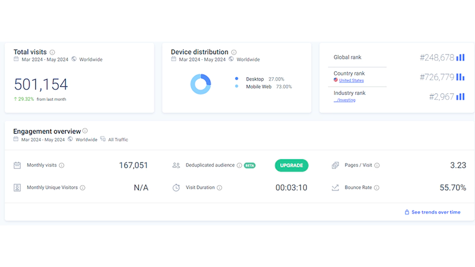This screenshot has width=475, height=267.
Task: Click info icon beside Monthly visits
Action: point(62,166)
